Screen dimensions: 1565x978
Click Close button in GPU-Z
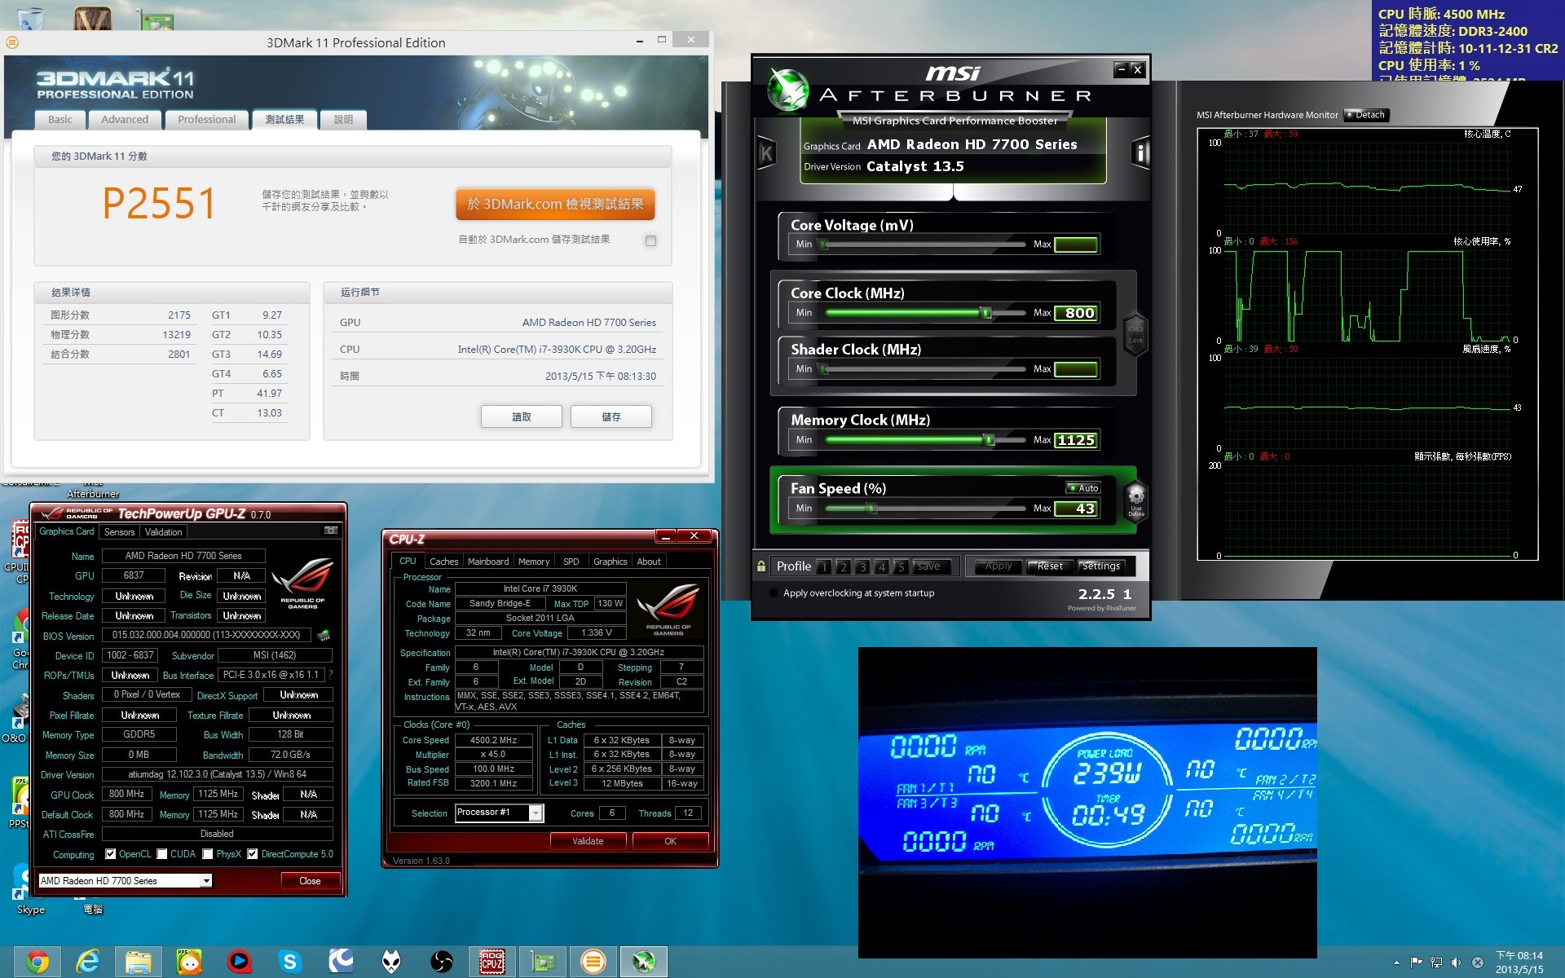click(x=310, y=881)
